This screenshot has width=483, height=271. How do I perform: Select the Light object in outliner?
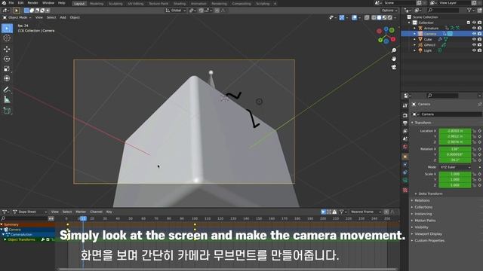[428, 50]
